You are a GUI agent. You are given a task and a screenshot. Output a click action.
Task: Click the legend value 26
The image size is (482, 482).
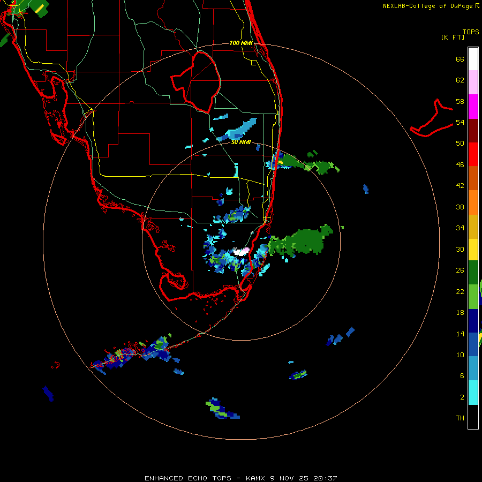460,270
